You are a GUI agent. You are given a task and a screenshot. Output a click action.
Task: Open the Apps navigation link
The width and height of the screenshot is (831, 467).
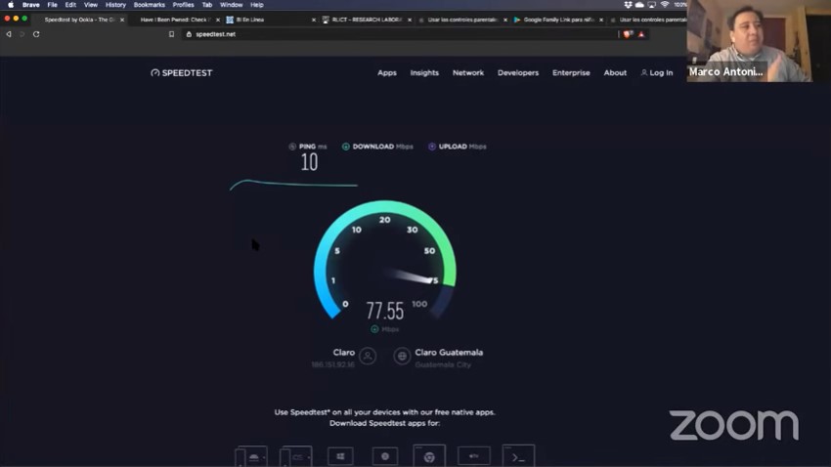387,72
